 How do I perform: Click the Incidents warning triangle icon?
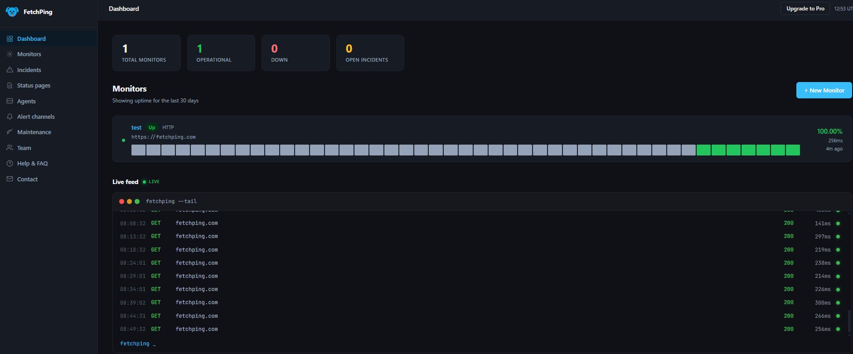tap(10, 70)
